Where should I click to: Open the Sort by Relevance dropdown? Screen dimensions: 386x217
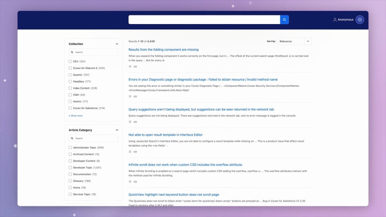[x=294, y=41]
